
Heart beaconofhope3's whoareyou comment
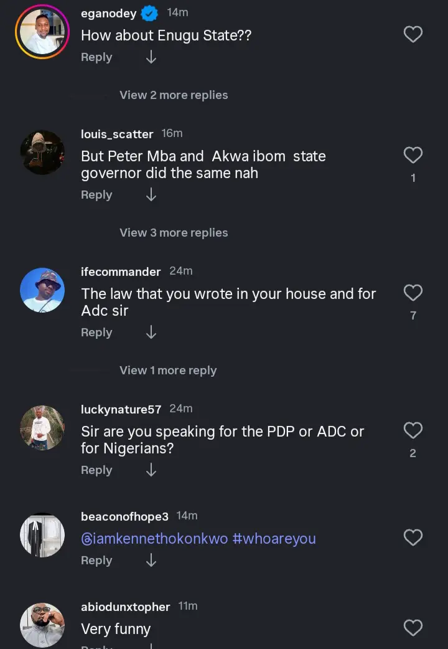click(x=413, y=538)
